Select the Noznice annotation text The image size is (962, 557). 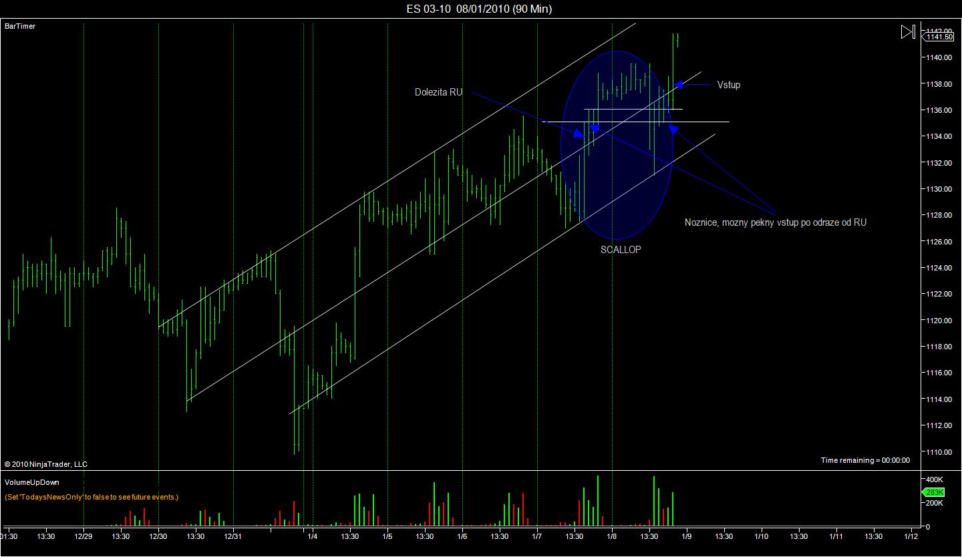coord(776,222)
